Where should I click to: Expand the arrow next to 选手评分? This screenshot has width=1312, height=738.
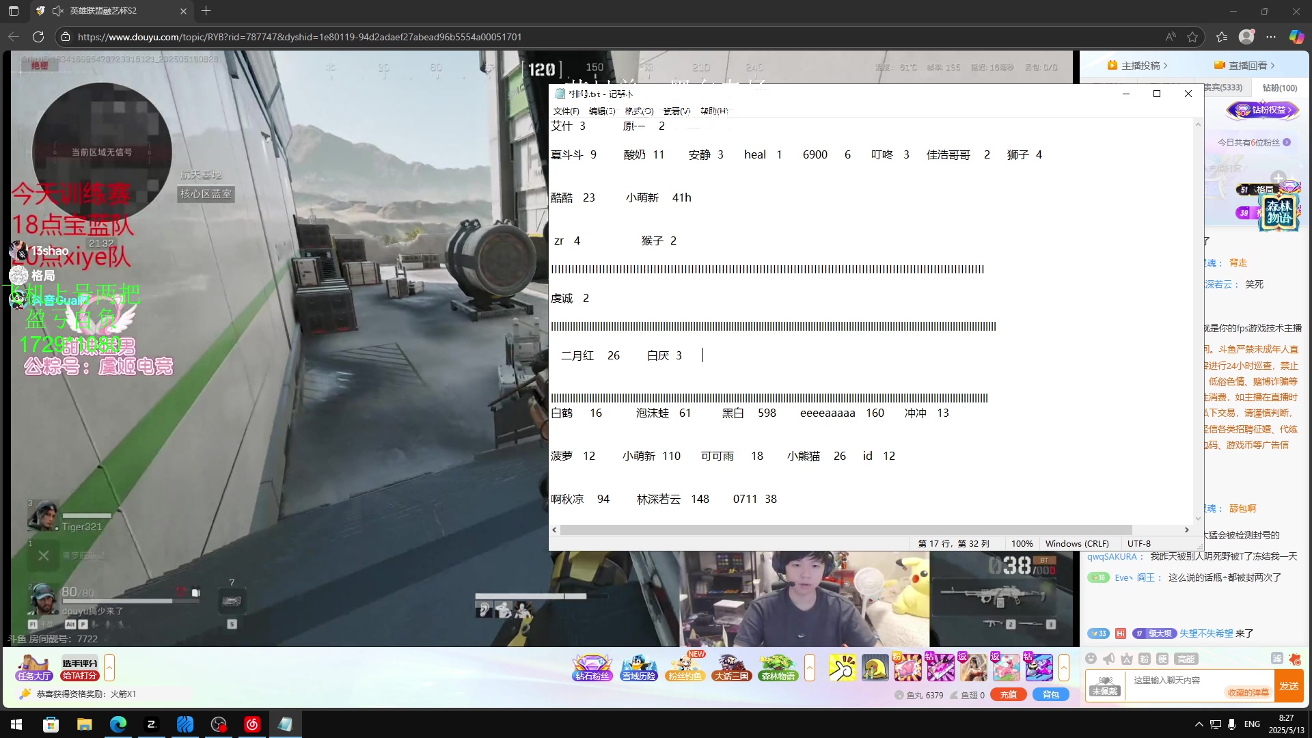pos(109,668)
